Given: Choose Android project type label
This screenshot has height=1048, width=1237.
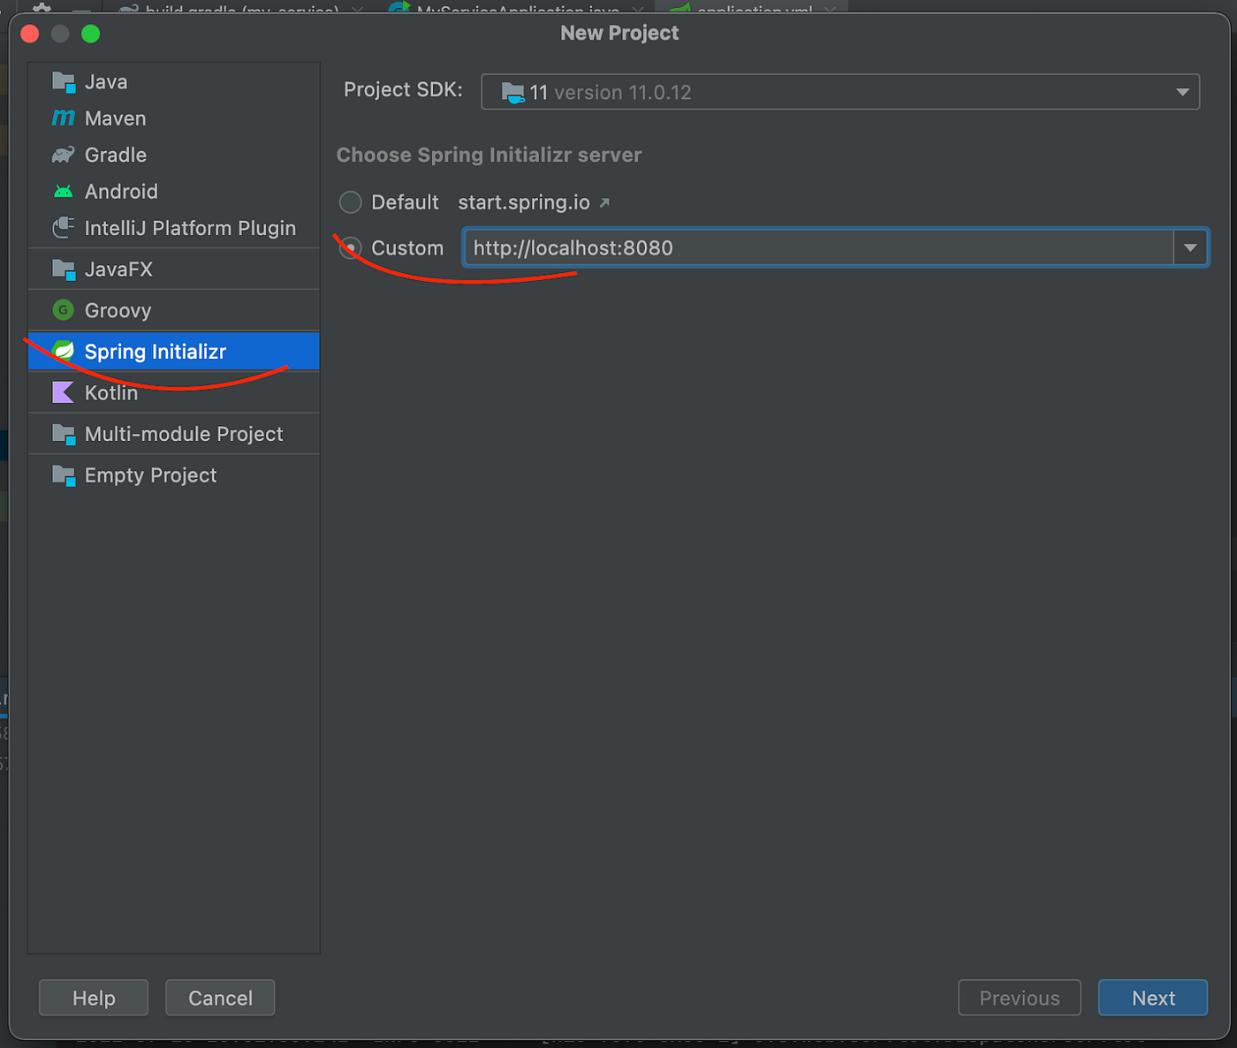Looking at the screenshot, I should point(121,192).
